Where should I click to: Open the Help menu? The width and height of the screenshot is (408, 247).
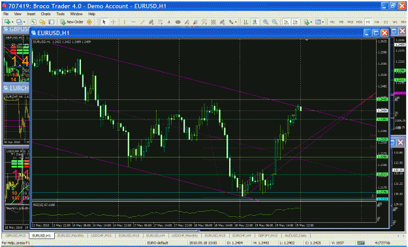[91, 14]
